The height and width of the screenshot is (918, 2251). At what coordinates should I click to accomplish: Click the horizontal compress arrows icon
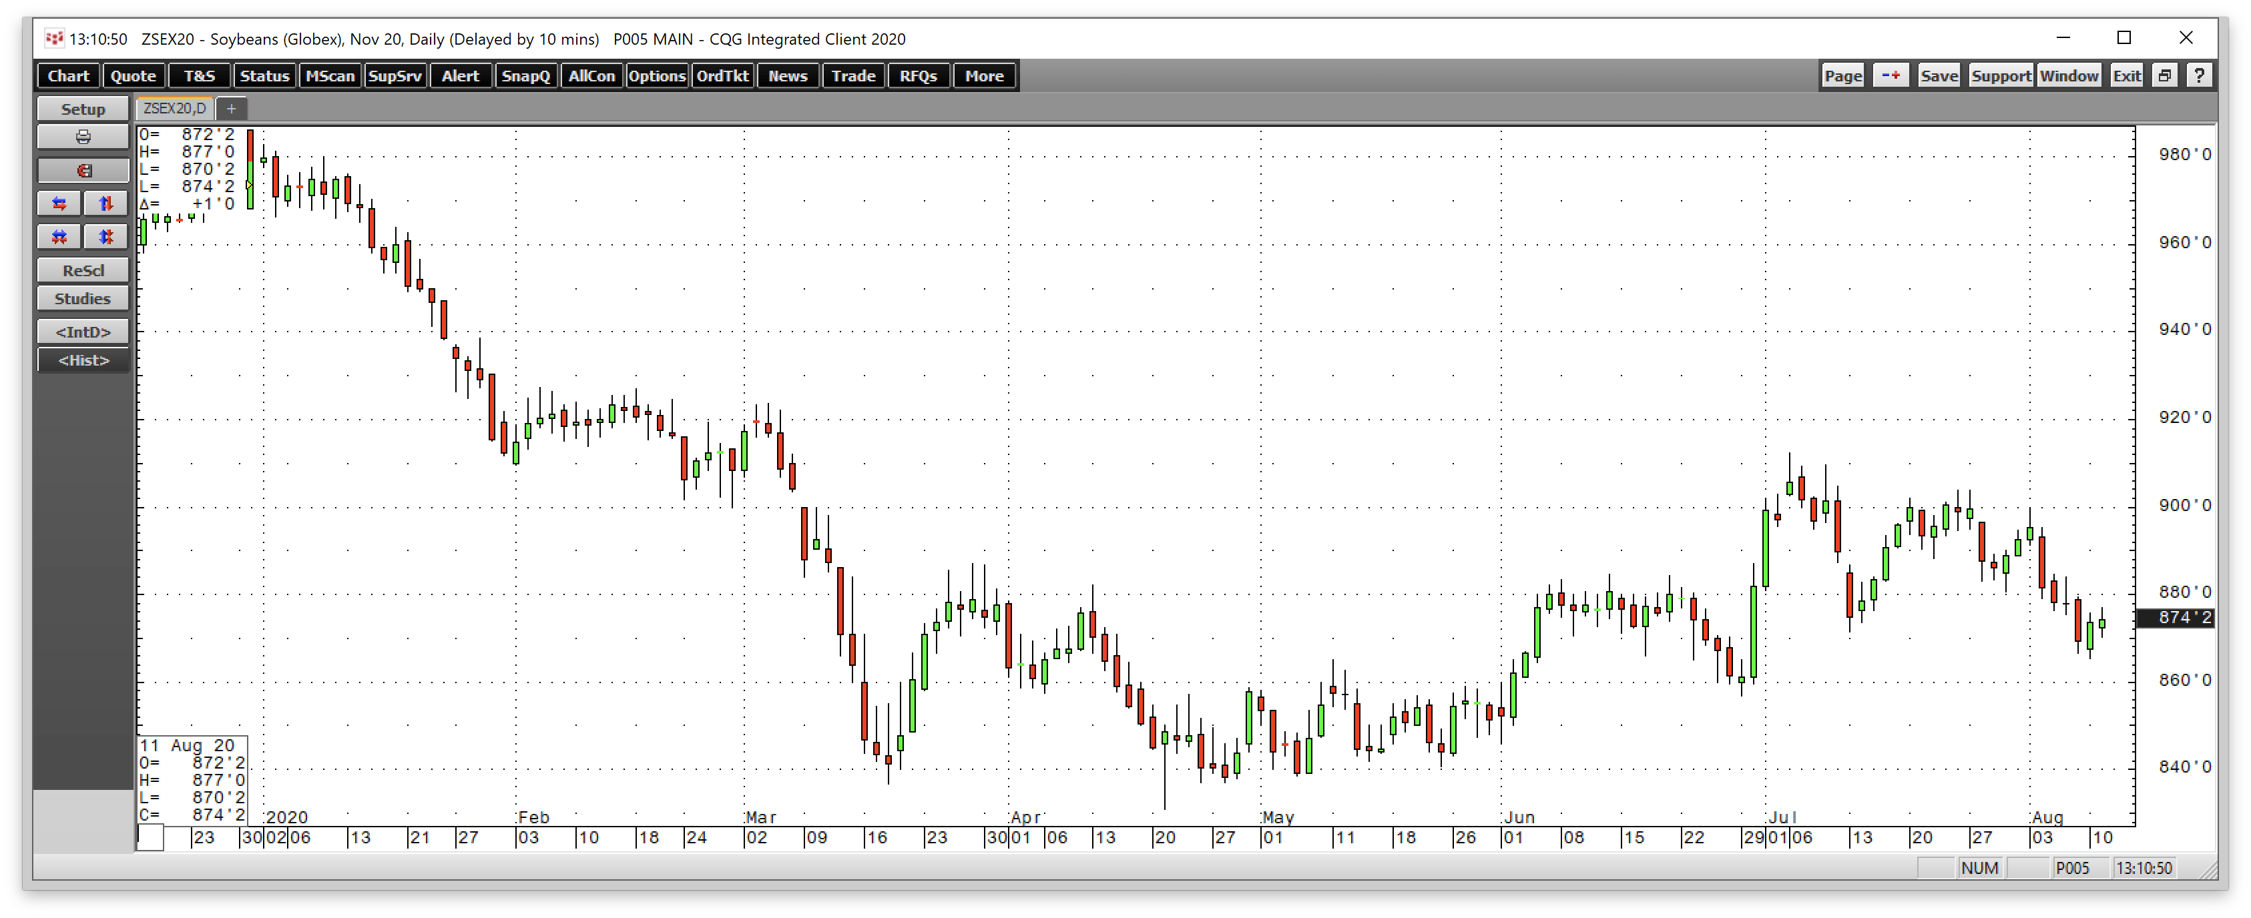[x=59, y=237]
